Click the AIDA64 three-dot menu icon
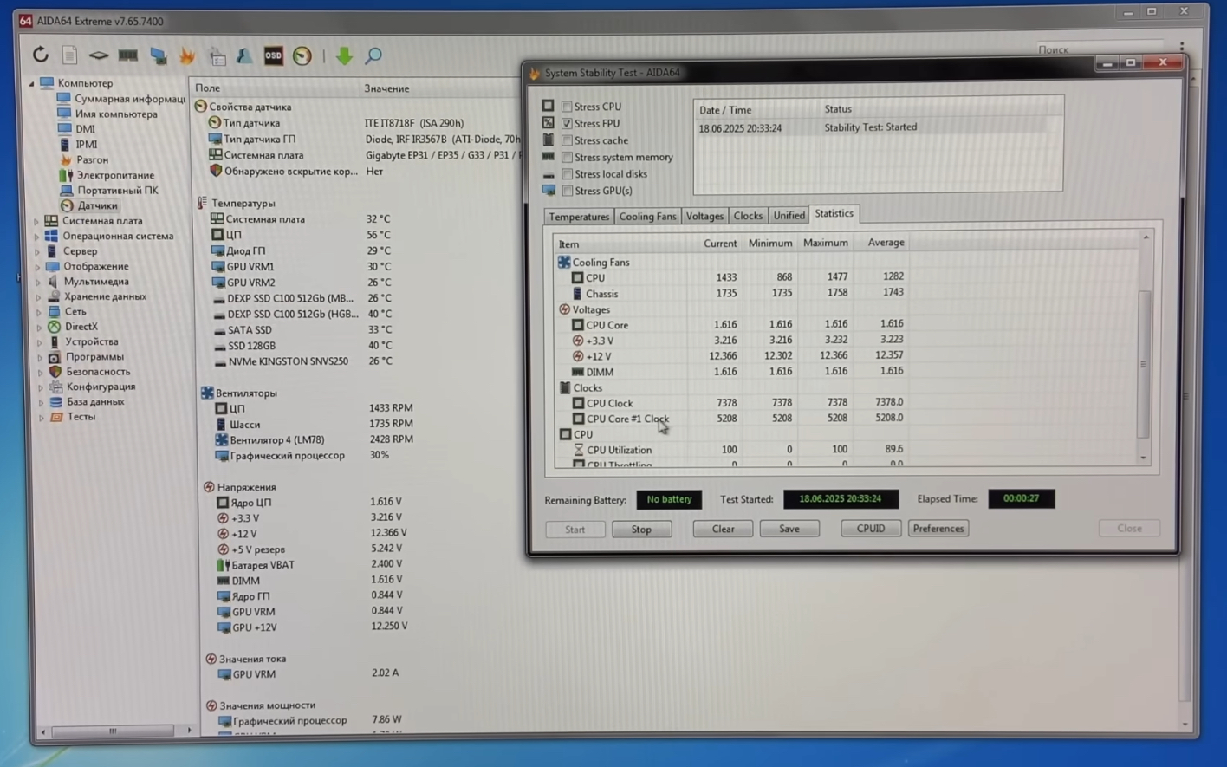 click(x=1181, y=48)
